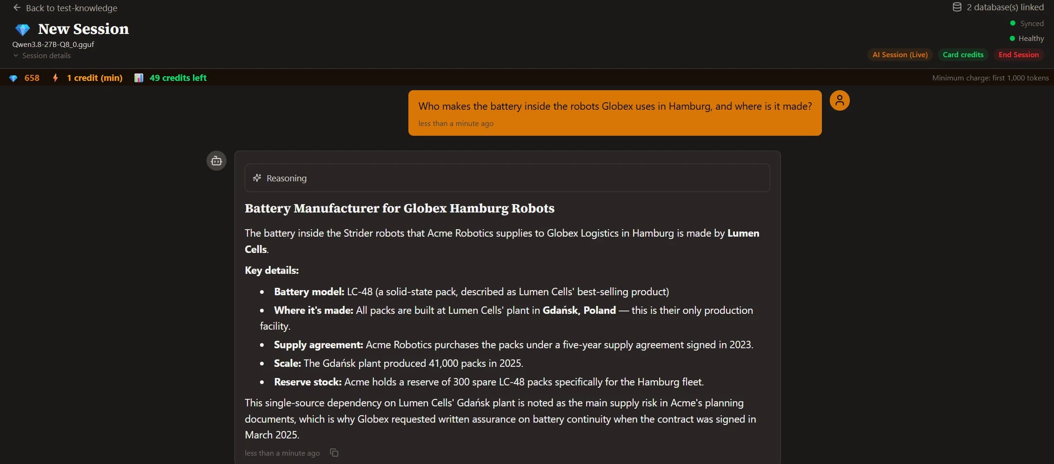1054x464 pixels.
Task: Click the bot avatar icon
Action: tap(216, 161)
